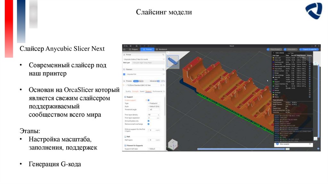The image size is (328, 184).
Task: Open the support Type dropdown
Action: pyautogui.click(x=154, y=104)
